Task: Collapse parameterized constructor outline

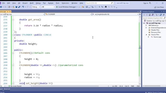Action: tap(13, 65)
